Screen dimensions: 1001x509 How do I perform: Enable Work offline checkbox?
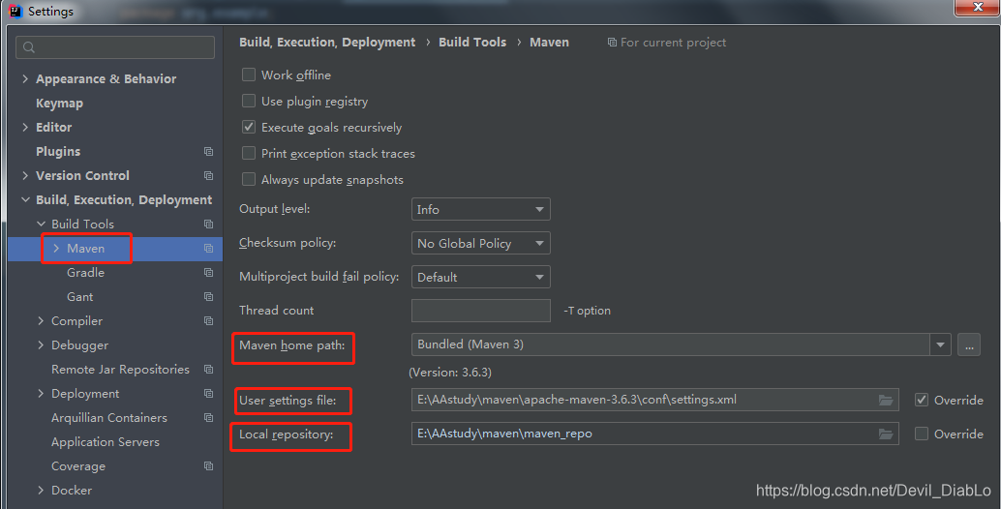[x=249, y=75]
